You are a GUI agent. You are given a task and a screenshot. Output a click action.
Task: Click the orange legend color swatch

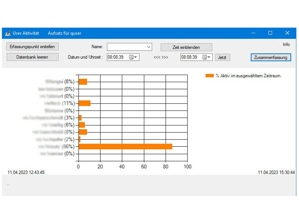[x=209, y=75]
